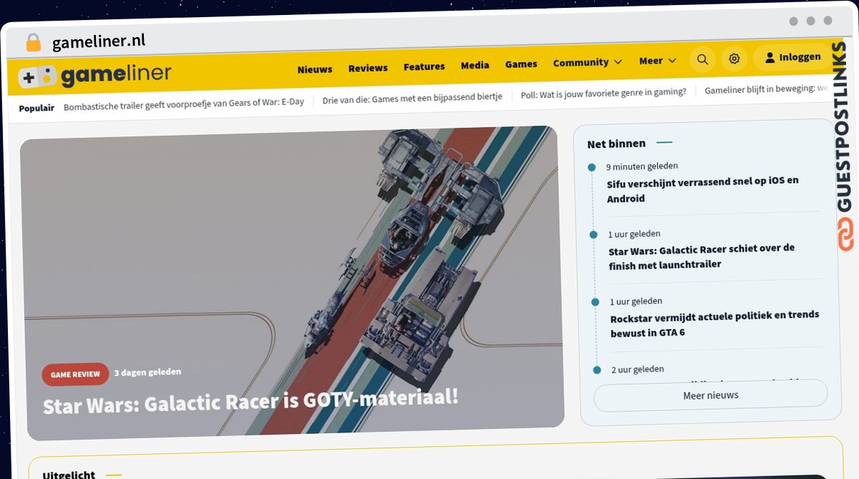The image size is (859, 479).
Task: Read the Sifu iOS and Android article
Action: pyautogui.click(x=703, y=189)
